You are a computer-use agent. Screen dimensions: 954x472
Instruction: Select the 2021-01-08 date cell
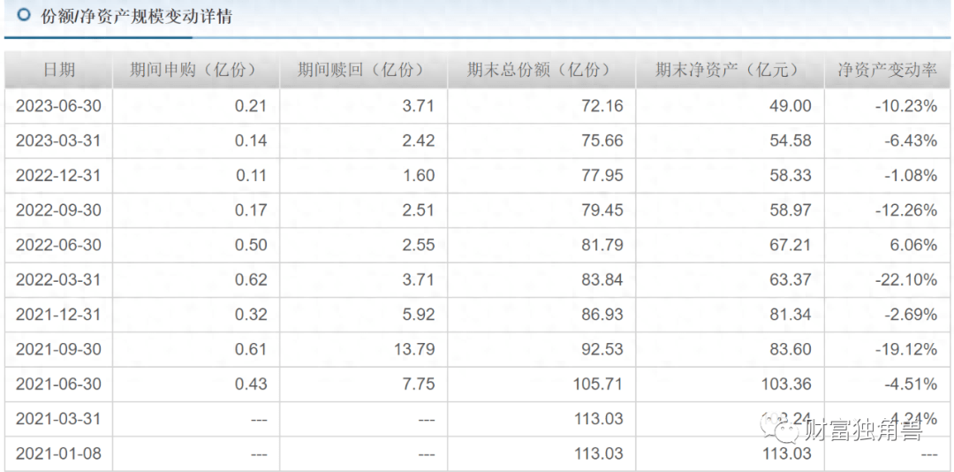coord(58,453)
